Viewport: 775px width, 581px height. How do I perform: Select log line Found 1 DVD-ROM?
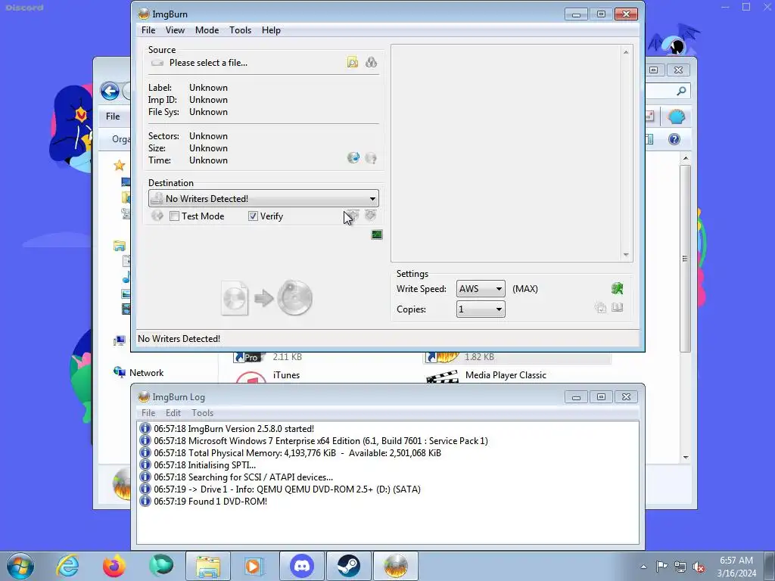[210, 502]
